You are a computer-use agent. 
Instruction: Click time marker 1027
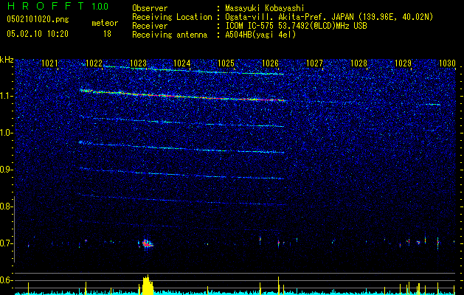coord(314,63)
